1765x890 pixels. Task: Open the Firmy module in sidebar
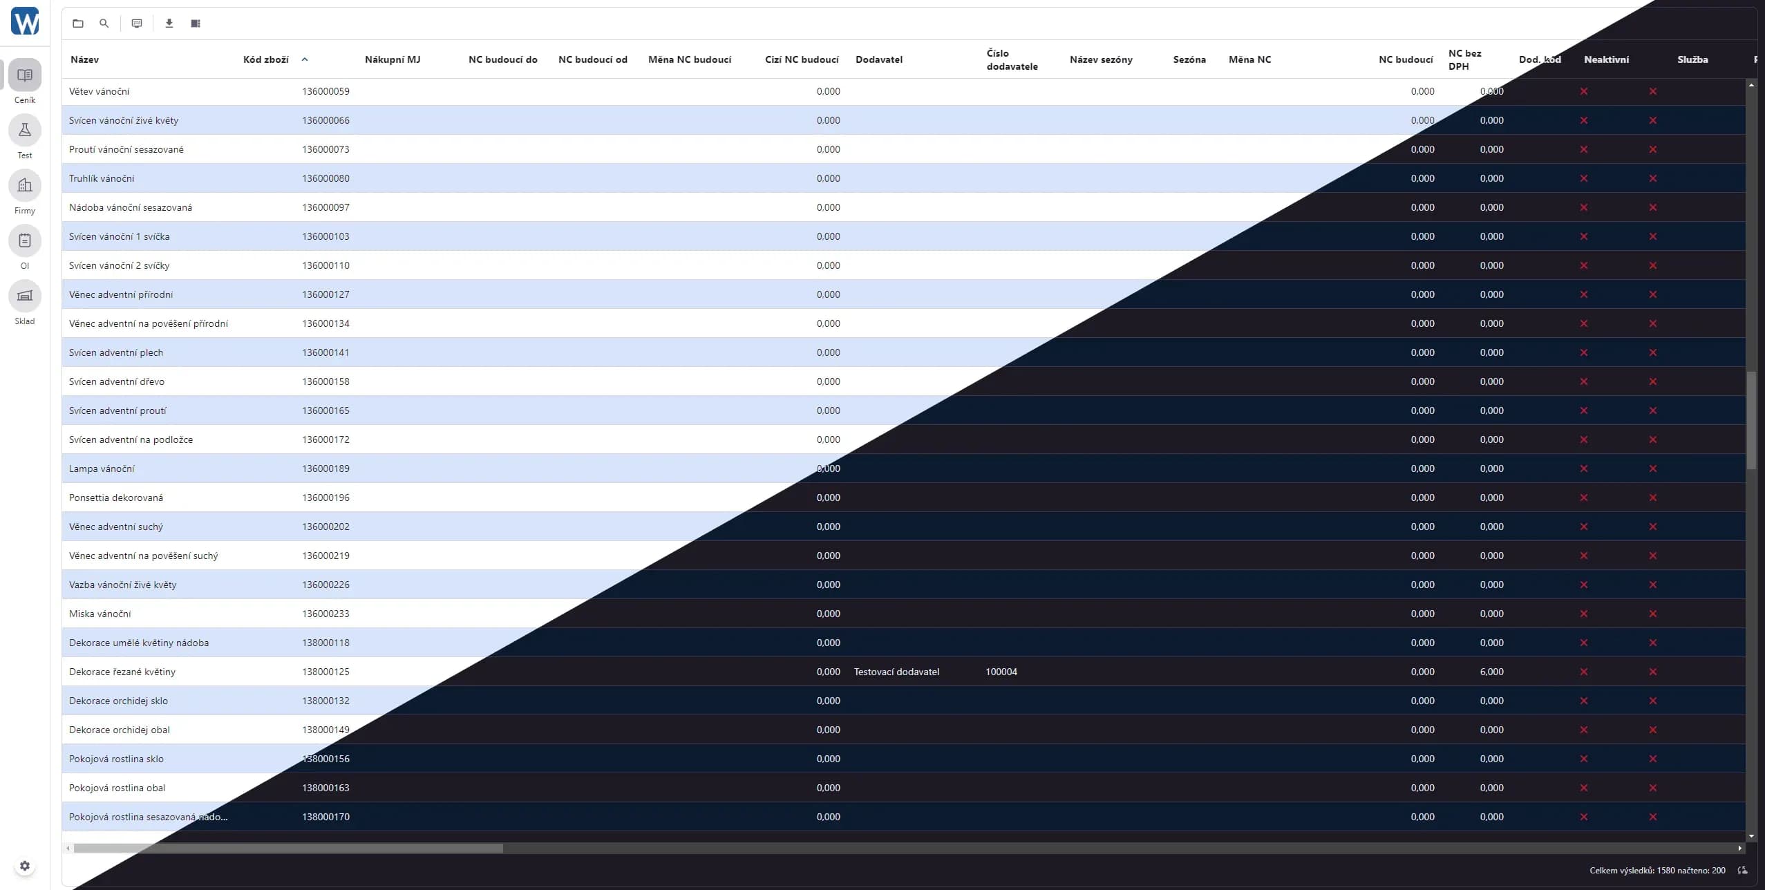25,185
